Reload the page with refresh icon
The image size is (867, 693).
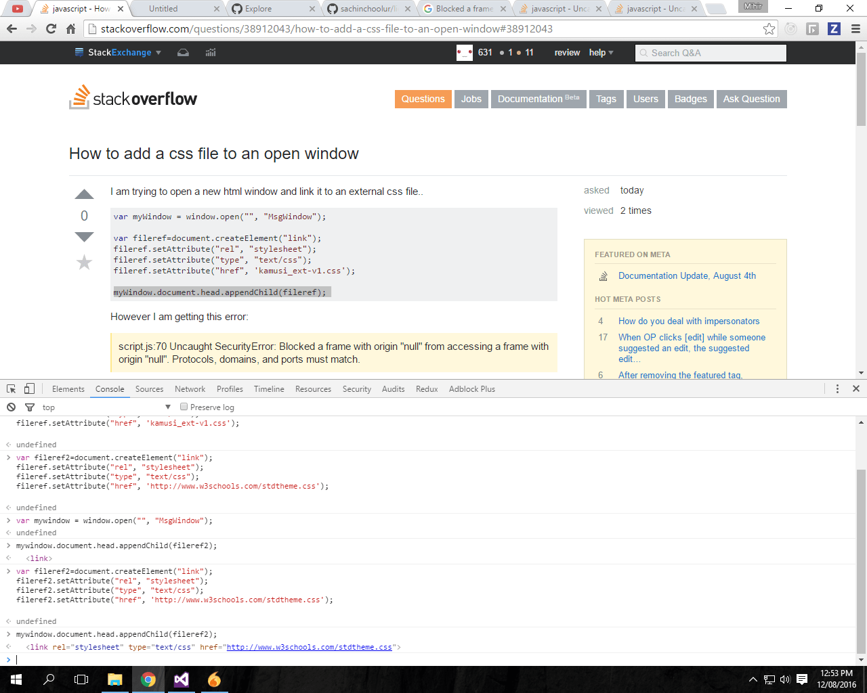tap(51, 29)
